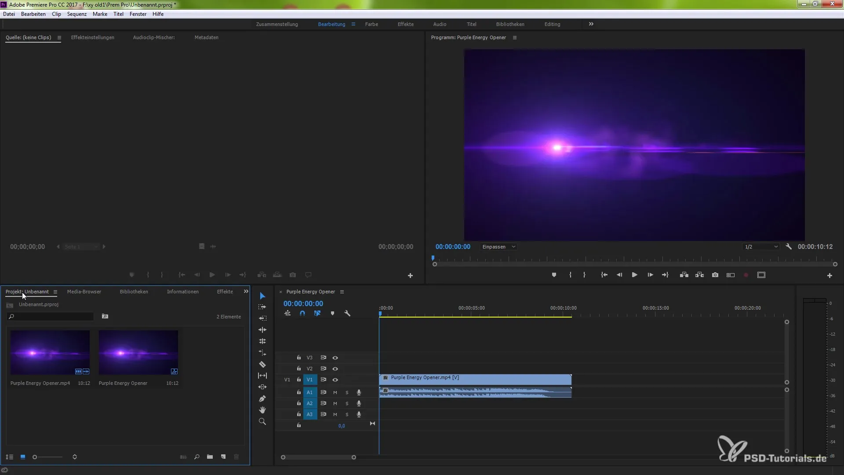
Task: Hide track V3 output eye
Action: point(335,358)
